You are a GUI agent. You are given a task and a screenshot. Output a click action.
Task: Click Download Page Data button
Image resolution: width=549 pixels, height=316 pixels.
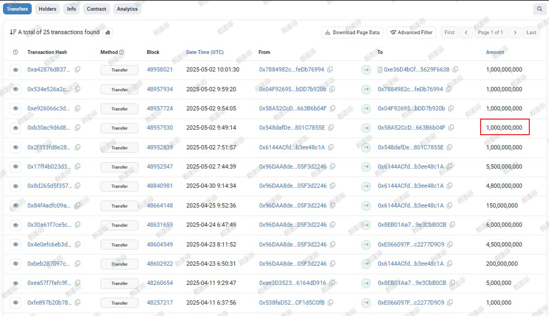point(352,32)
